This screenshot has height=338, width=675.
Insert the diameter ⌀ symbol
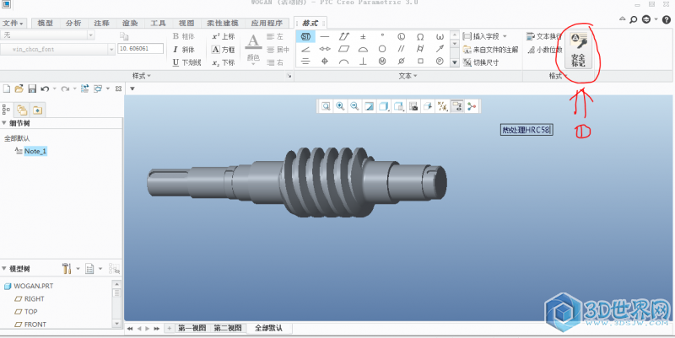coord(402,62)
